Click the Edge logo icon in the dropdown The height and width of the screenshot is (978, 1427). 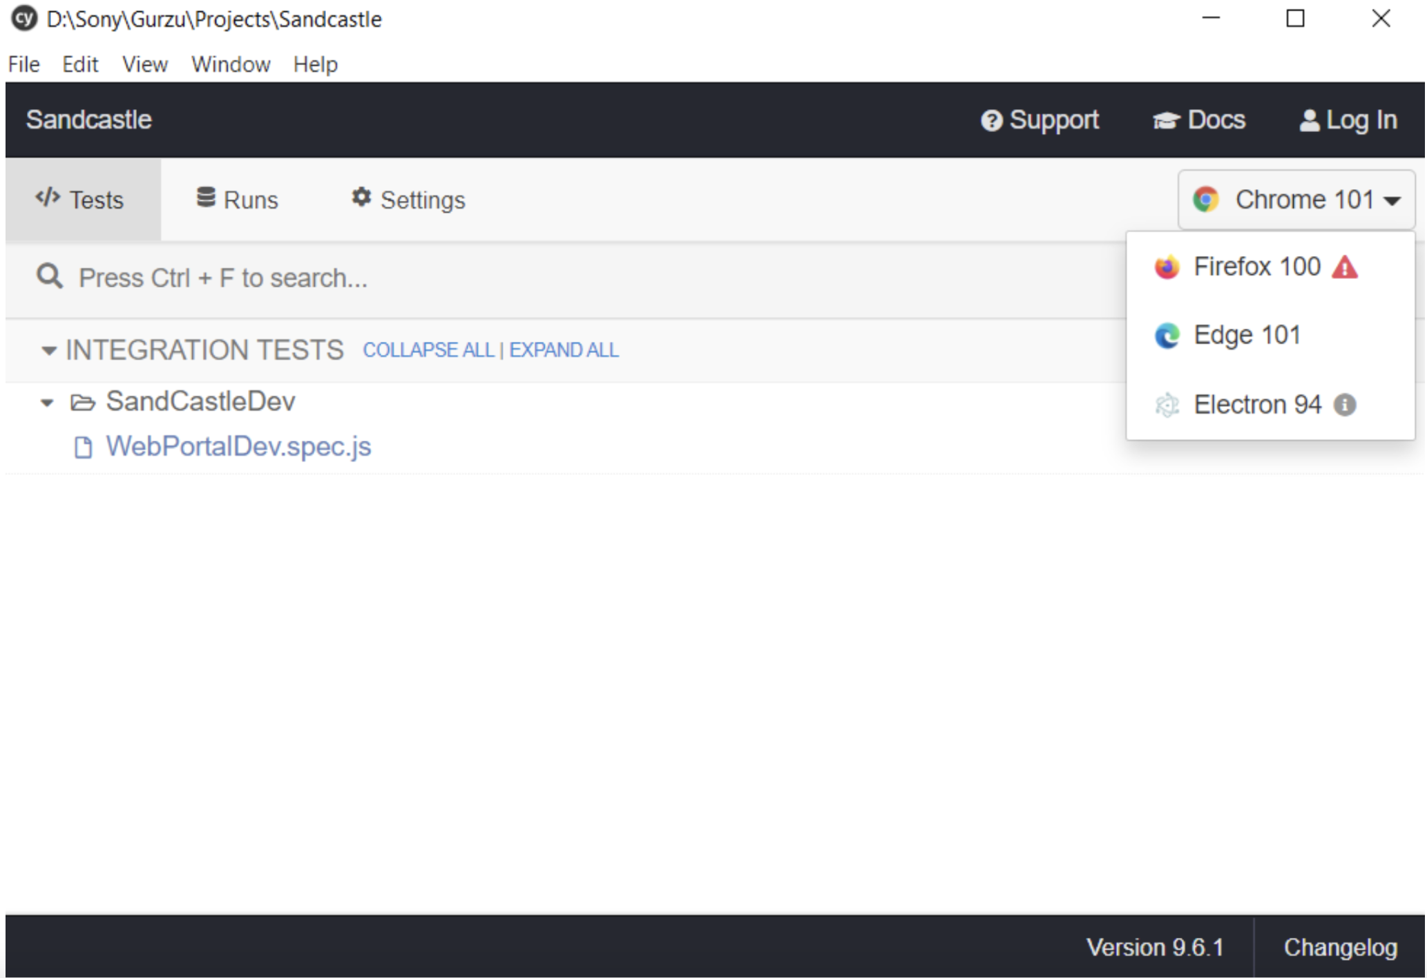coord(1167,336)
